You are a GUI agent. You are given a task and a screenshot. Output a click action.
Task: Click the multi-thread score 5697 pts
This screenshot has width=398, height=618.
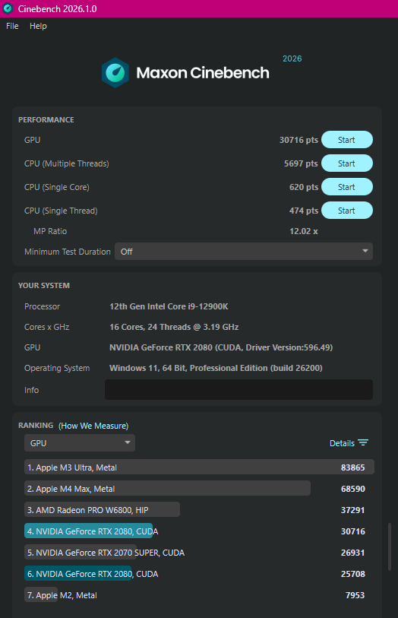coord(301,163)
